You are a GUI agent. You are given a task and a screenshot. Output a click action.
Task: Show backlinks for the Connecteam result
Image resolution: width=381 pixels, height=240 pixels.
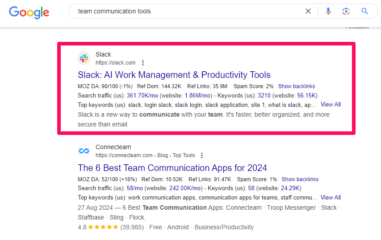point(300,179)
